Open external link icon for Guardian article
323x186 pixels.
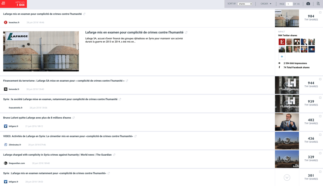pyautogui.click(x=114, y=155)
